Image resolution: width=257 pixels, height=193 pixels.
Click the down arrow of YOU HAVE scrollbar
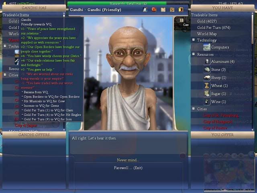point(253,129)
